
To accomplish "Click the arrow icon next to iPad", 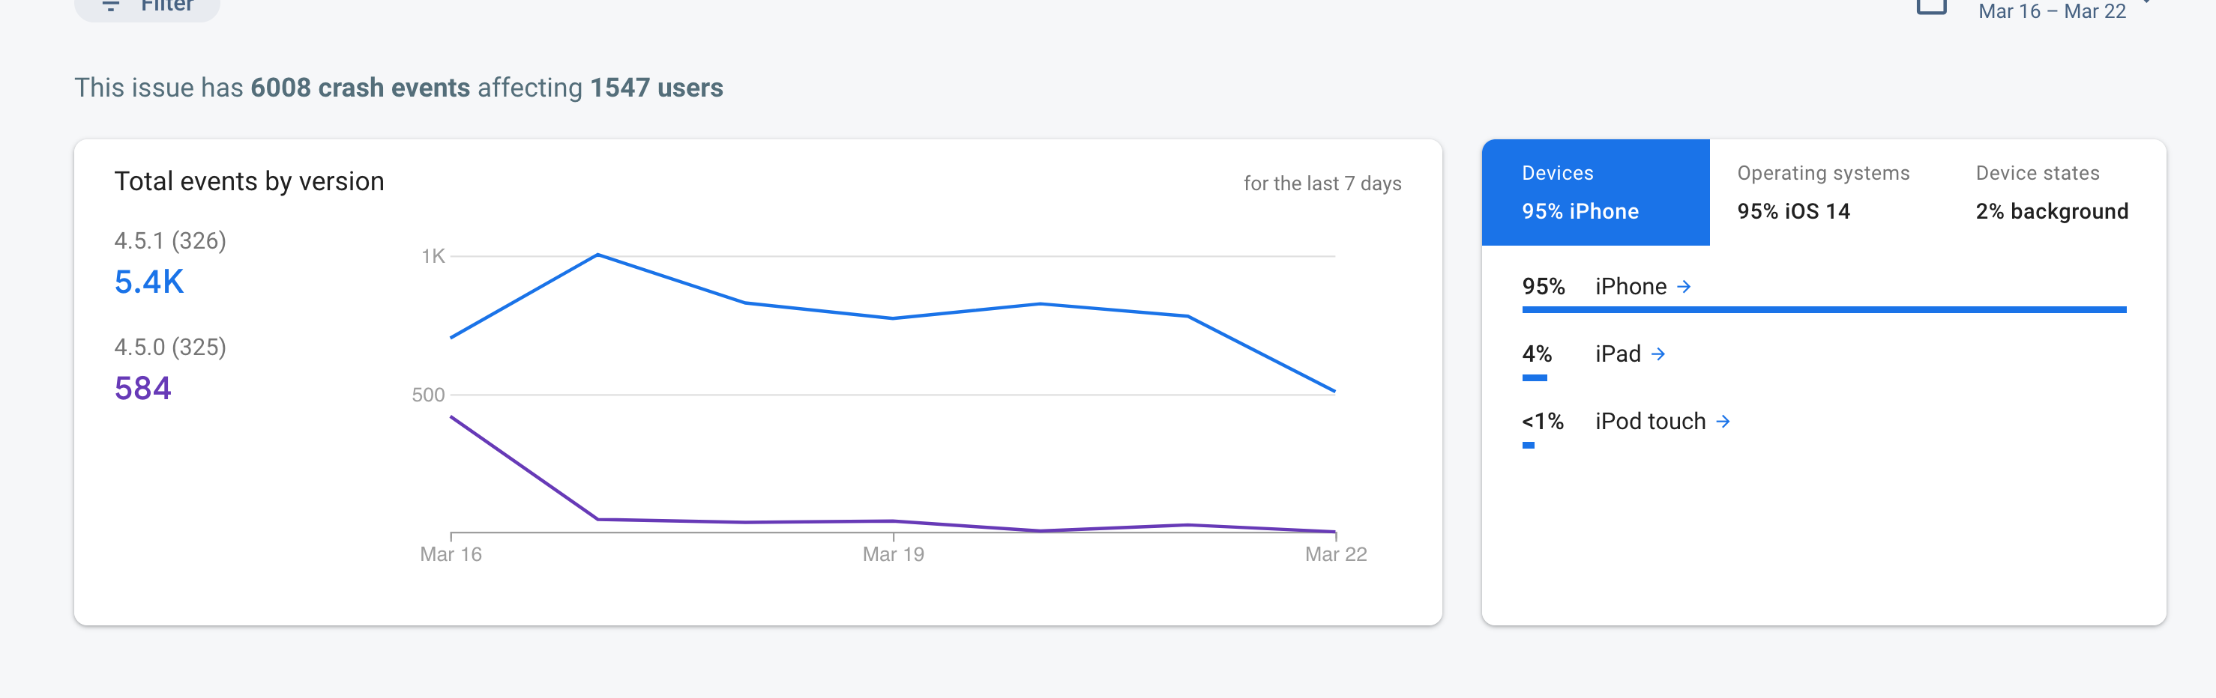I will [1658, 354].
